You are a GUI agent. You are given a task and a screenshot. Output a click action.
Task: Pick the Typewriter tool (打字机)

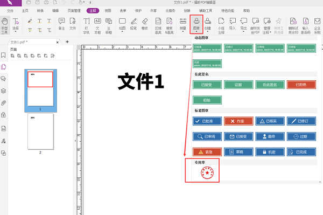point(86,25)
